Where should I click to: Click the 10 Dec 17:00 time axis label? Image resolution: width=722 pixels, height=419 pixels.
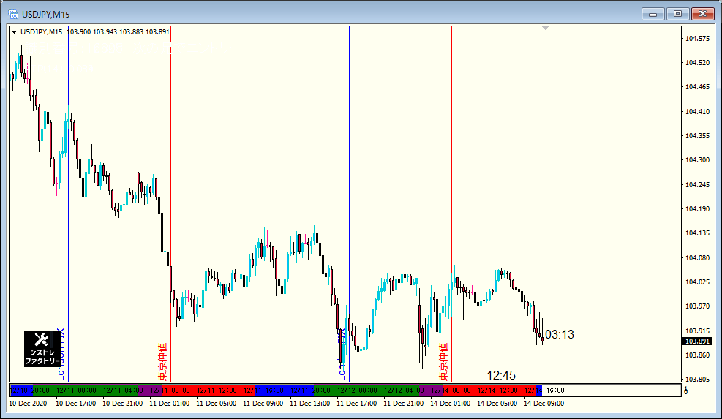[75, 404]
